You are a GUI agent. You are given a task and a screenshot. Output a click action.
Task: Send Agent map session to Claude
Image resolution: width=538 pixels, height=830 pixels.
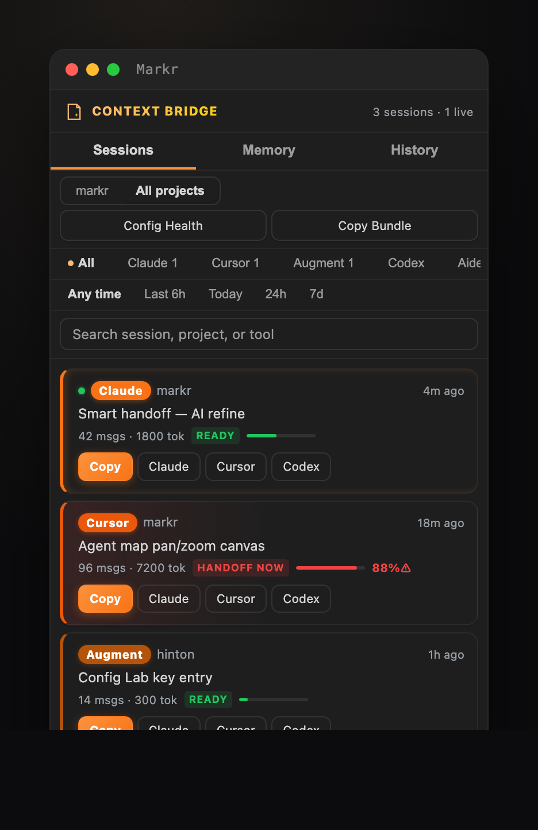(x=169, y=599)
